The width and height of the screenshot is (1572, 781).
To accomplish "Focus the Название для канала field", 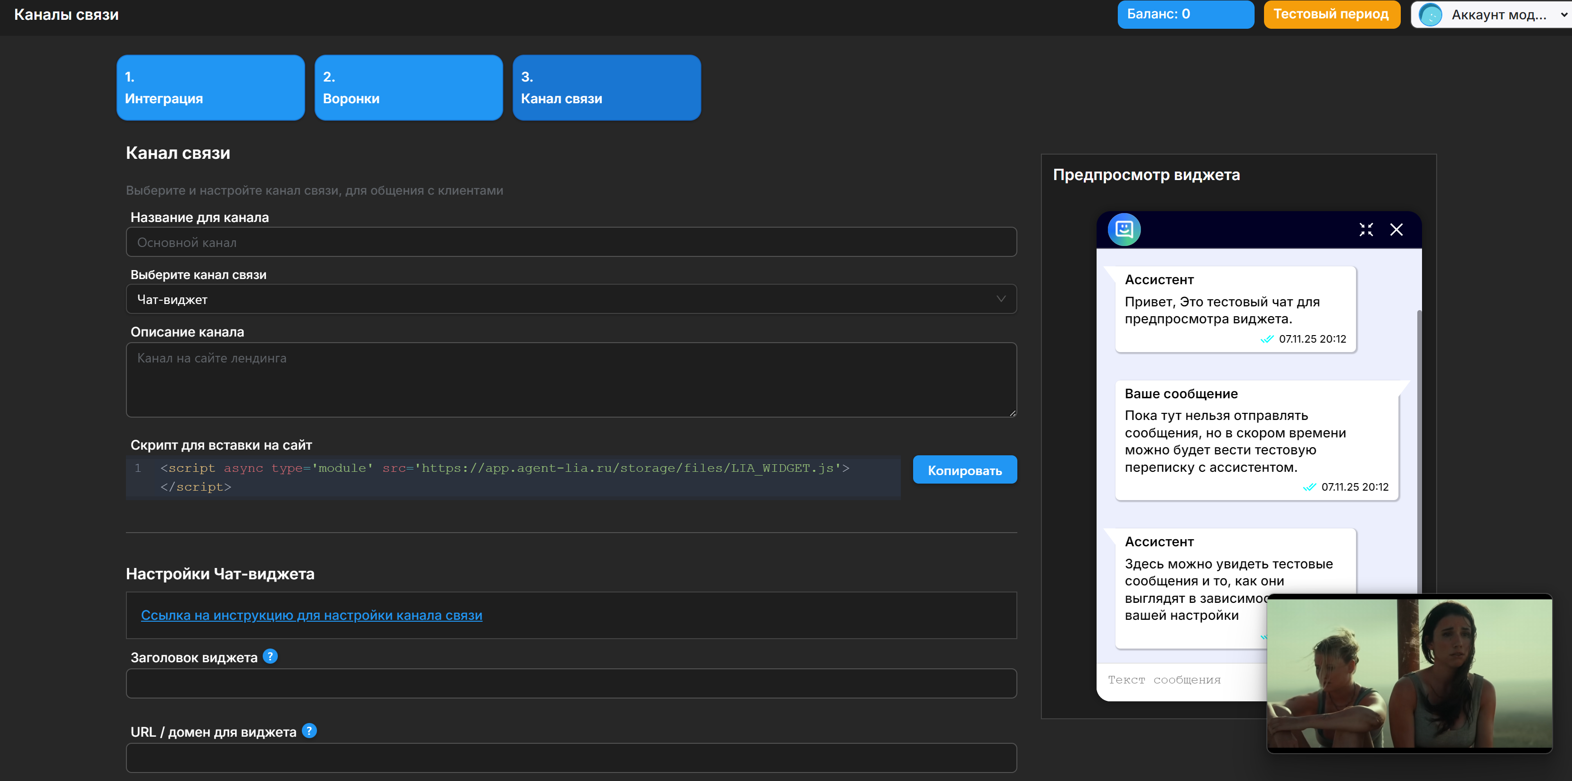I will pyautogui.click(x=571, y=242).
